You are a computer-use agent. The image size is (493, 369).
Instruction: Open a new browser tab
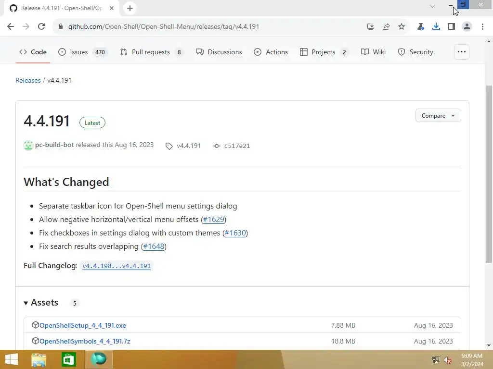(130, 8)
